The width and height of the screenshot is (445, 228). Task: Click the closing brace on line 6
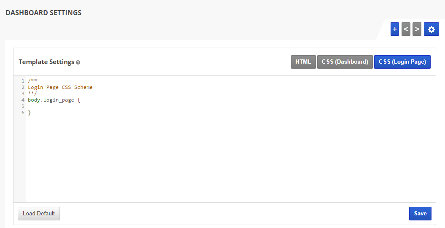click(x=30, y=113)
